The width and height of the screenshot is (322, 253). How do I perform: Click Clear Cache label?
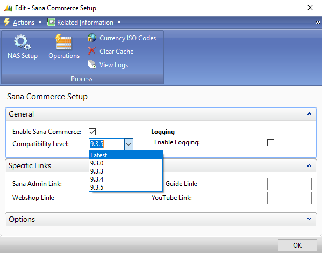pos(117,51)
